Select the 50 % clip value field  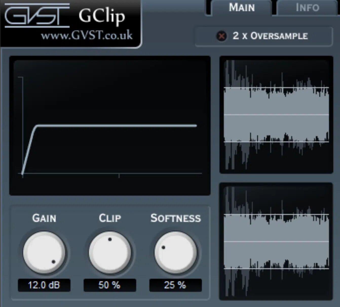[110, 285]
